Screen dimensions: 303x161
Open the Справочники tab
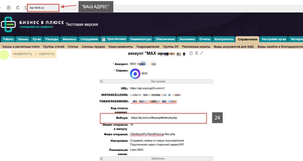(247, 39)
